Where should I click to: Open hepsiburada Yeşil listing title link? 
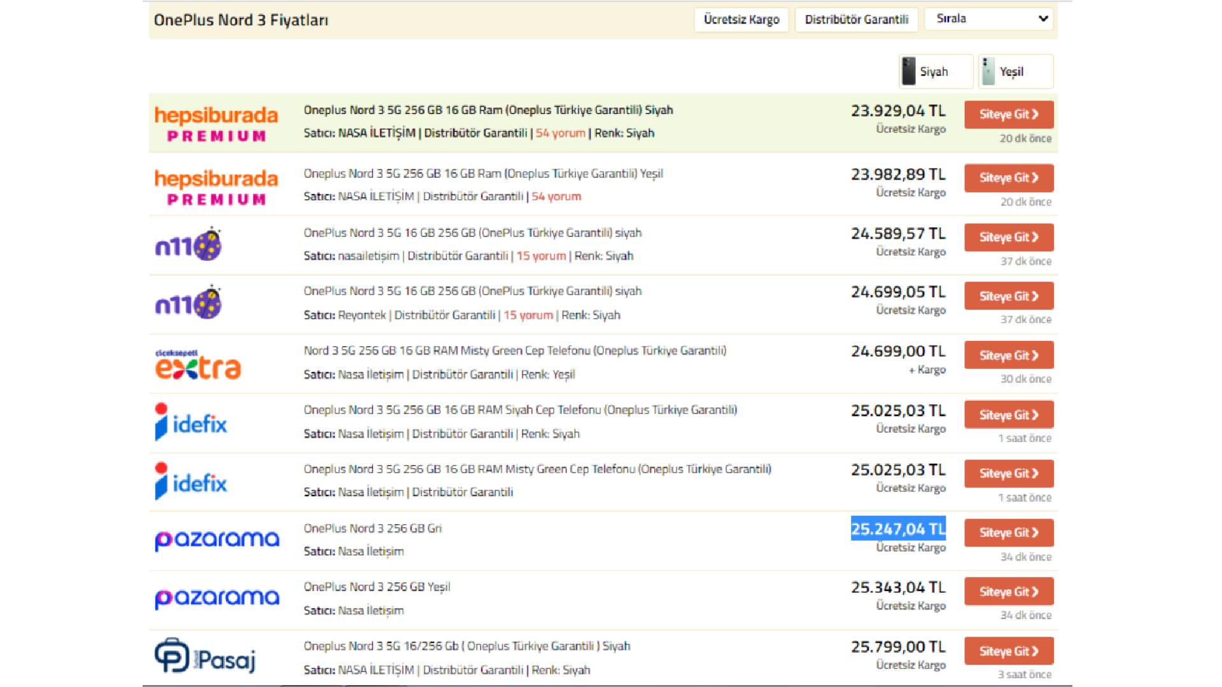pos(483,174)
